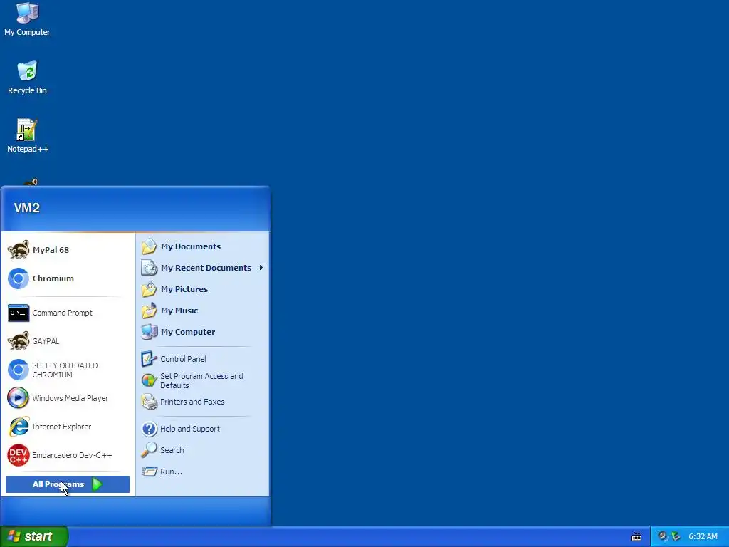The height and width of the screenshot is (547, 729).
Task: Click Internet Explorer label text
Action: [61, 427]
